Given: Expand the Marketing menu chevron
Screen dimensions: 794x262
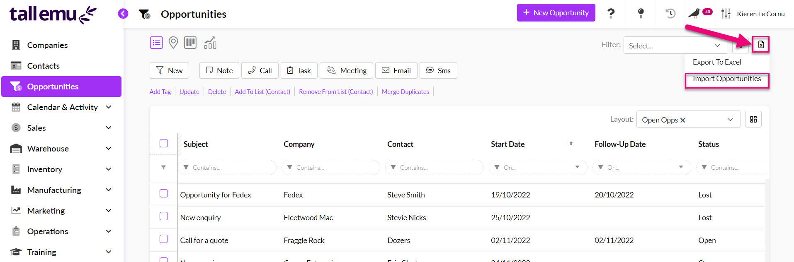Looking at the screenshot, I should tap(109, 210).
